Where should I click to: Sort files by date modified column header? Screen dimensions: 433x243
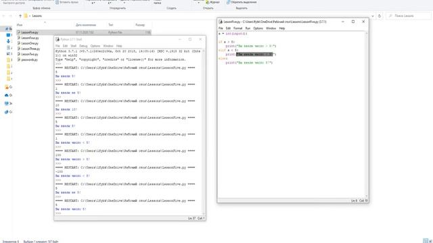[86, 25]
